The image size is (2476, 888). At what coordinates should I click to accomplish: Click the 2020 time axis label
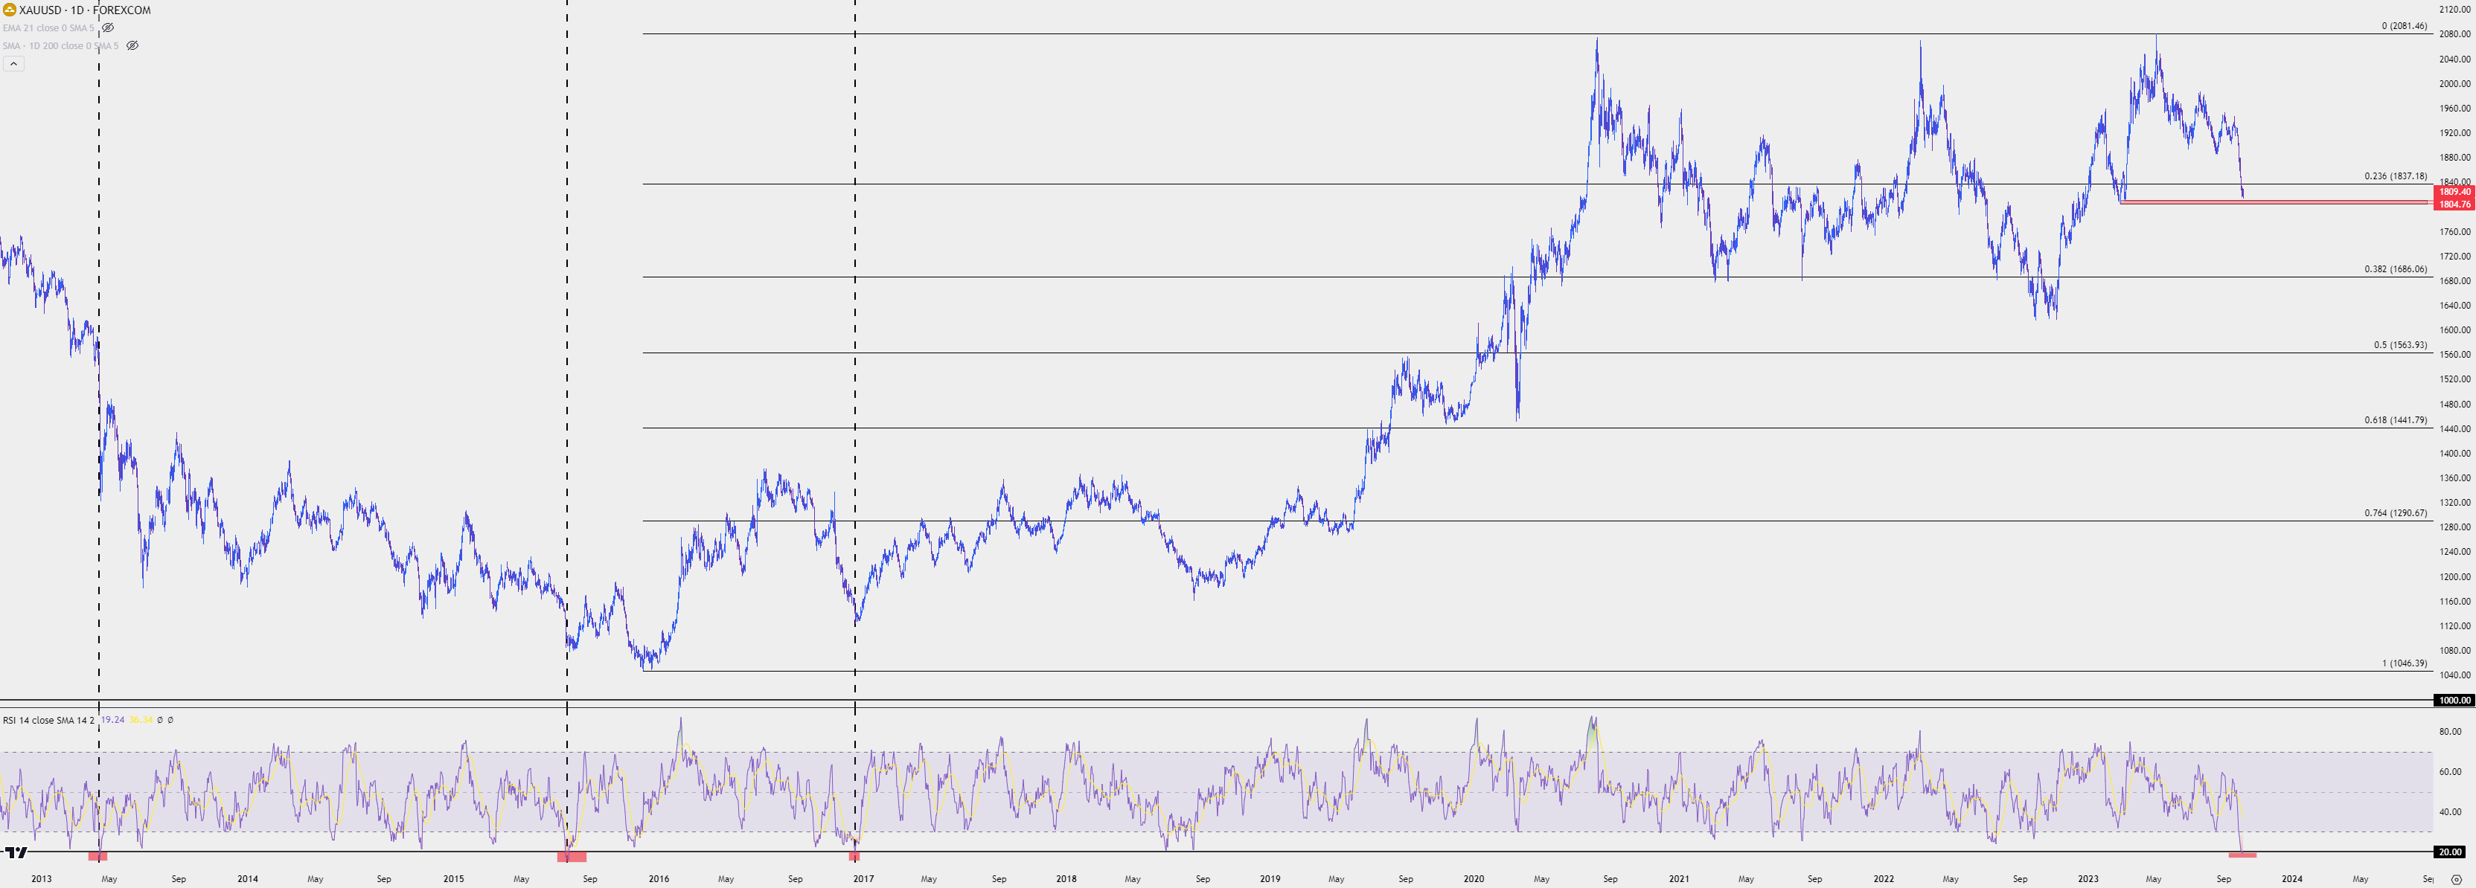pyautogui.click(x=1474, y=878)
